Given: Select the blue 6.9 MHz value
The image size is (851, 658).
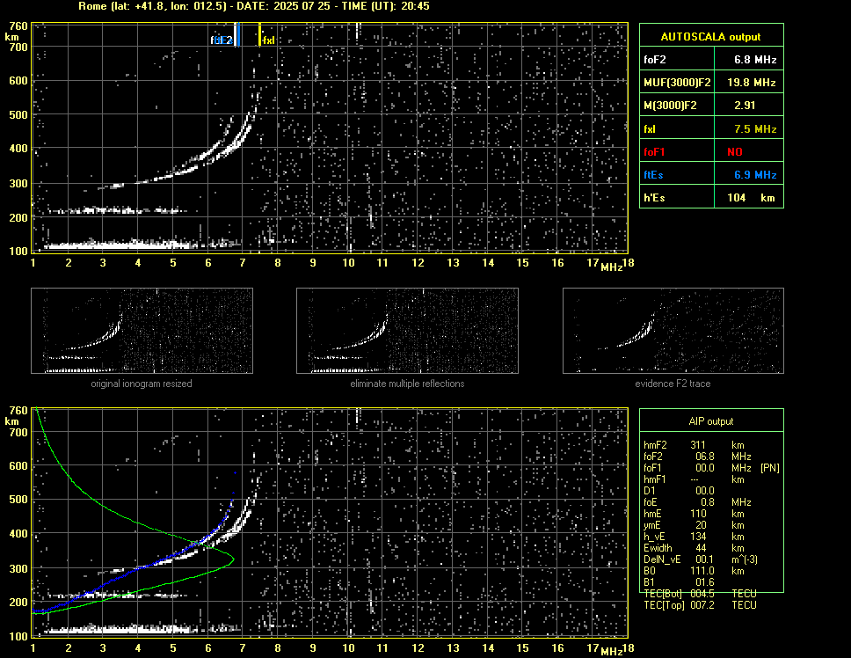Looking at the screenshot, I should pos(755,175).
